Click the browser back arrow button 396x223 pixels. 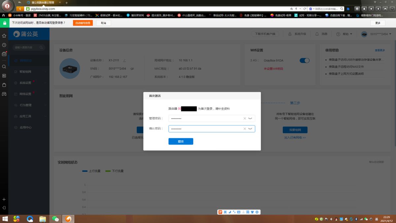[x=20, y=9]
